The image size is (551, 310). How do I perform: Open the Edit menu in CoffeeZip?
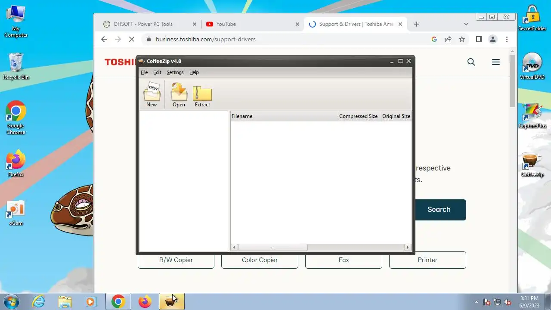pyautogui.click(x=157, y=72)
